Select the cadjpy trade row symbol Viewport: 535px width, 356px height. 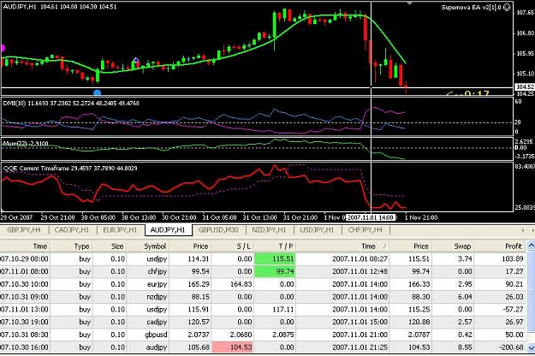coord(157,322)
